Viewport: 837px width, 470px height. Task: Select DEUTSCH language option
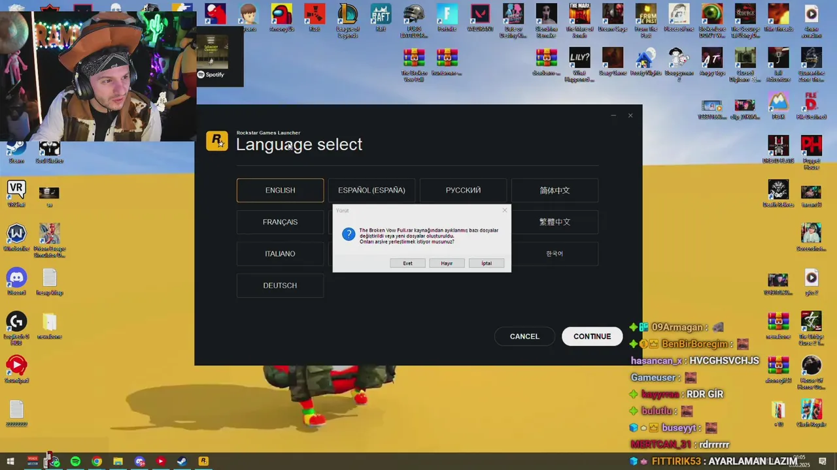coord(280,285)
